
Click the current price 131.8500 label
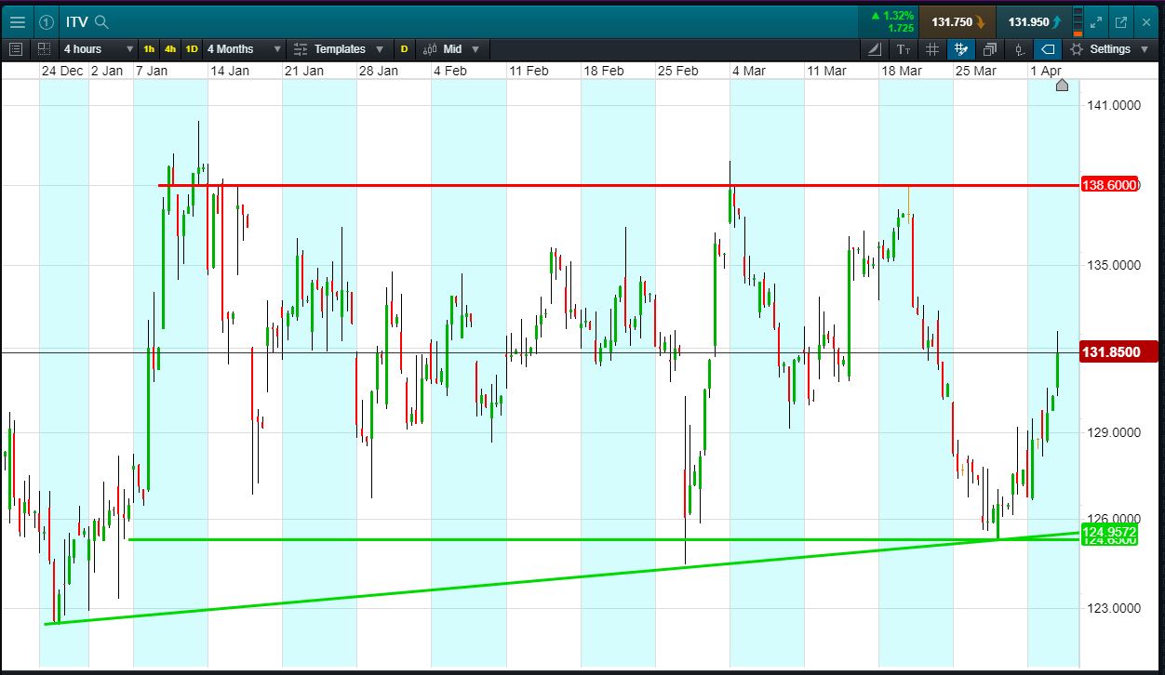tap(1117, 352)
